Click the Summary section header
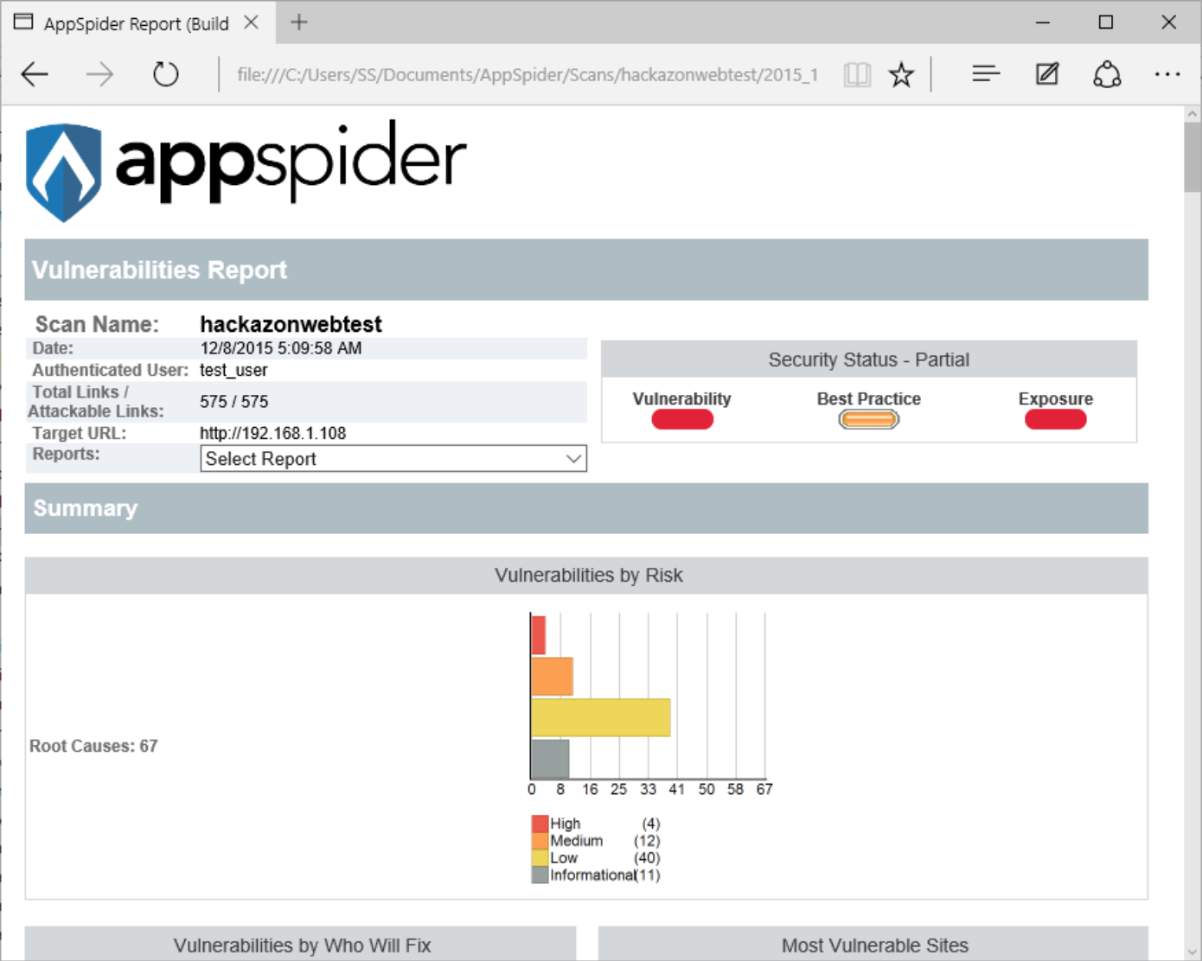This screenshot has height=961, width=1202. (586, 508)
